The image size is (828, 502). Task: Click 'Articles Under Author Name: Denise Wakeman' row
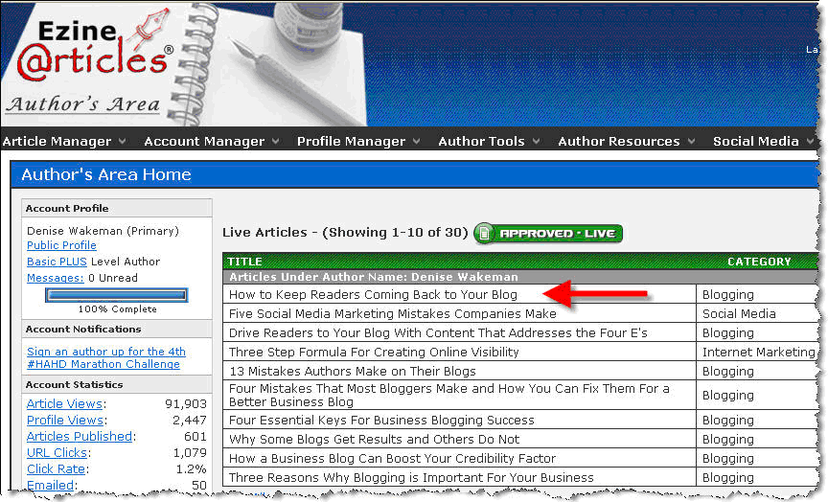point(520,277)
